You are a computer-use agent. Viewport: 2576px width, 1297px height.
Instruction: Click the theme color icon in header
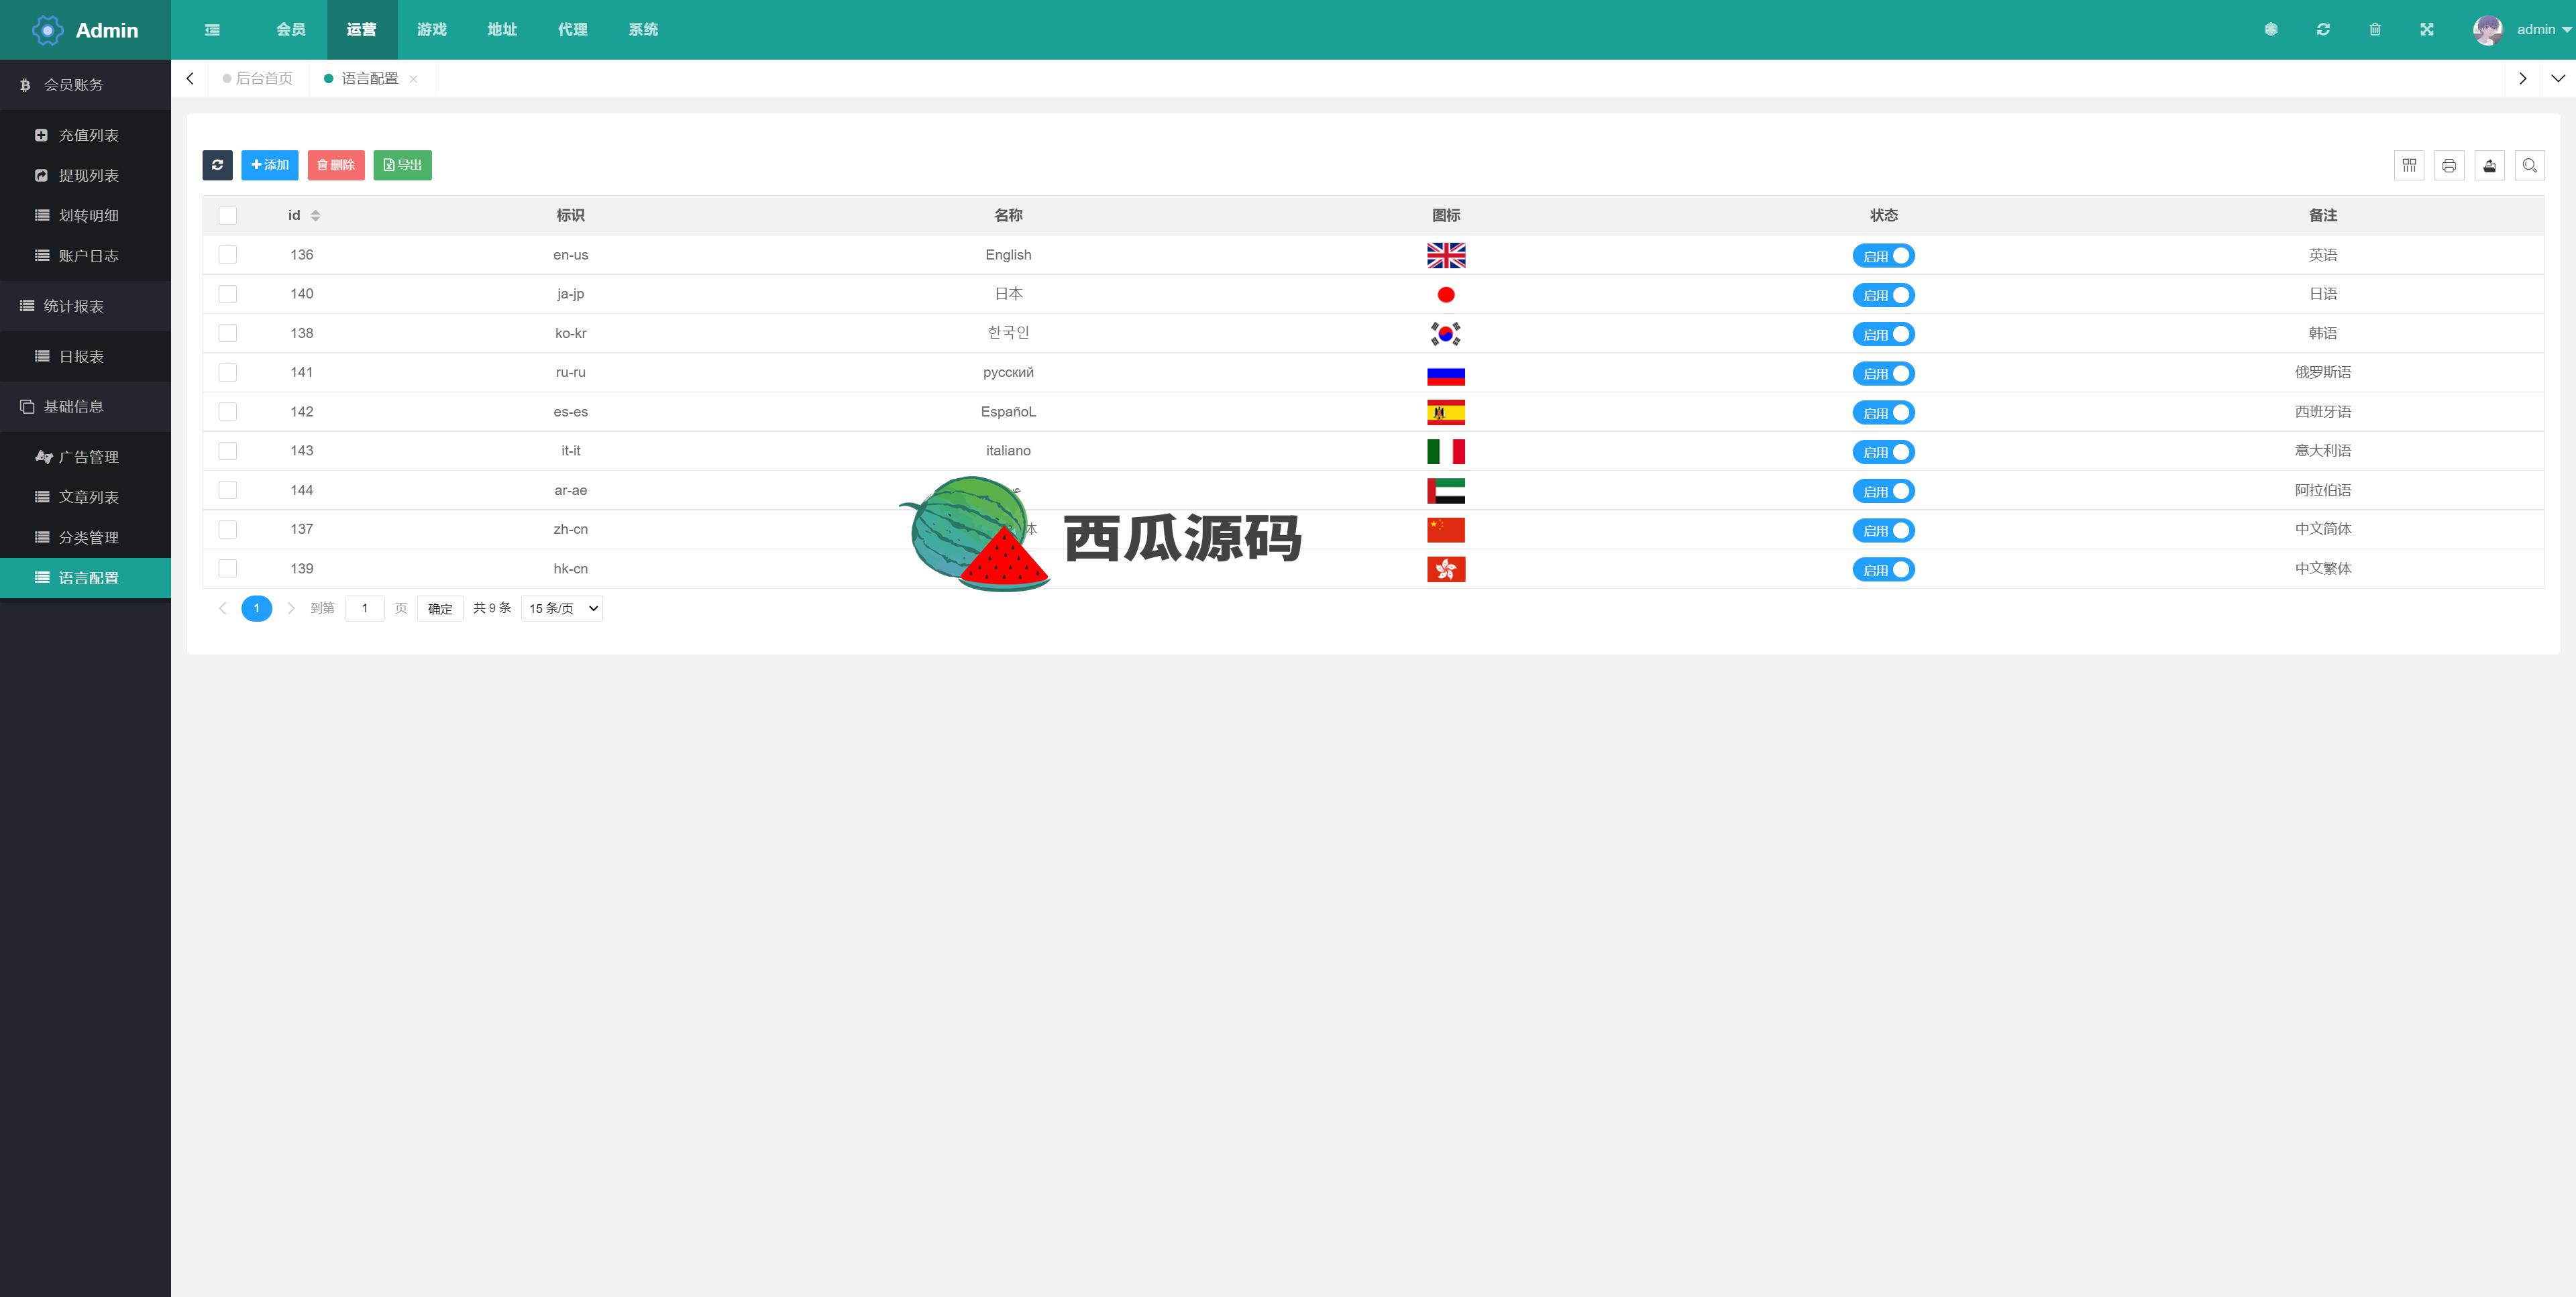point(2271,30)
